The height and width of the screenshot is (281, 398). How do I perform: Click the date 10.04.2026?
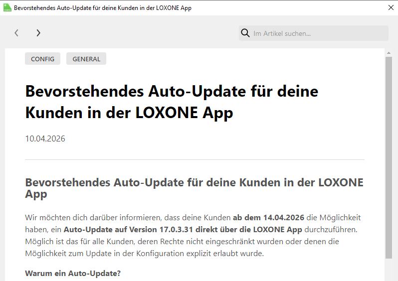click(45, 139)
